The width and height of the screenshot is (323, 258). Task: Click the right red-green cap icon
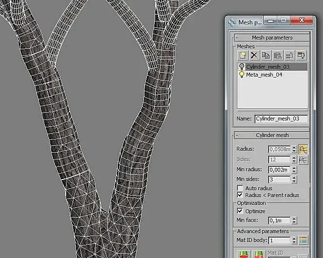click(x=259, y=254)
